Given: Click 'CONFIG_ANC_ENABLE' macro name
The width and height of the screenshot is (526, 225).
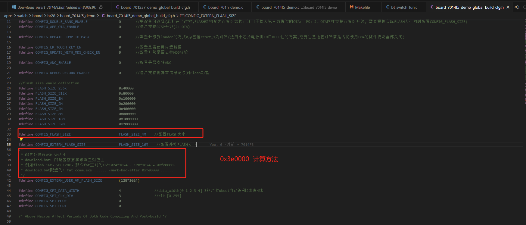Looking at the screenshot, I should [53, 63].
